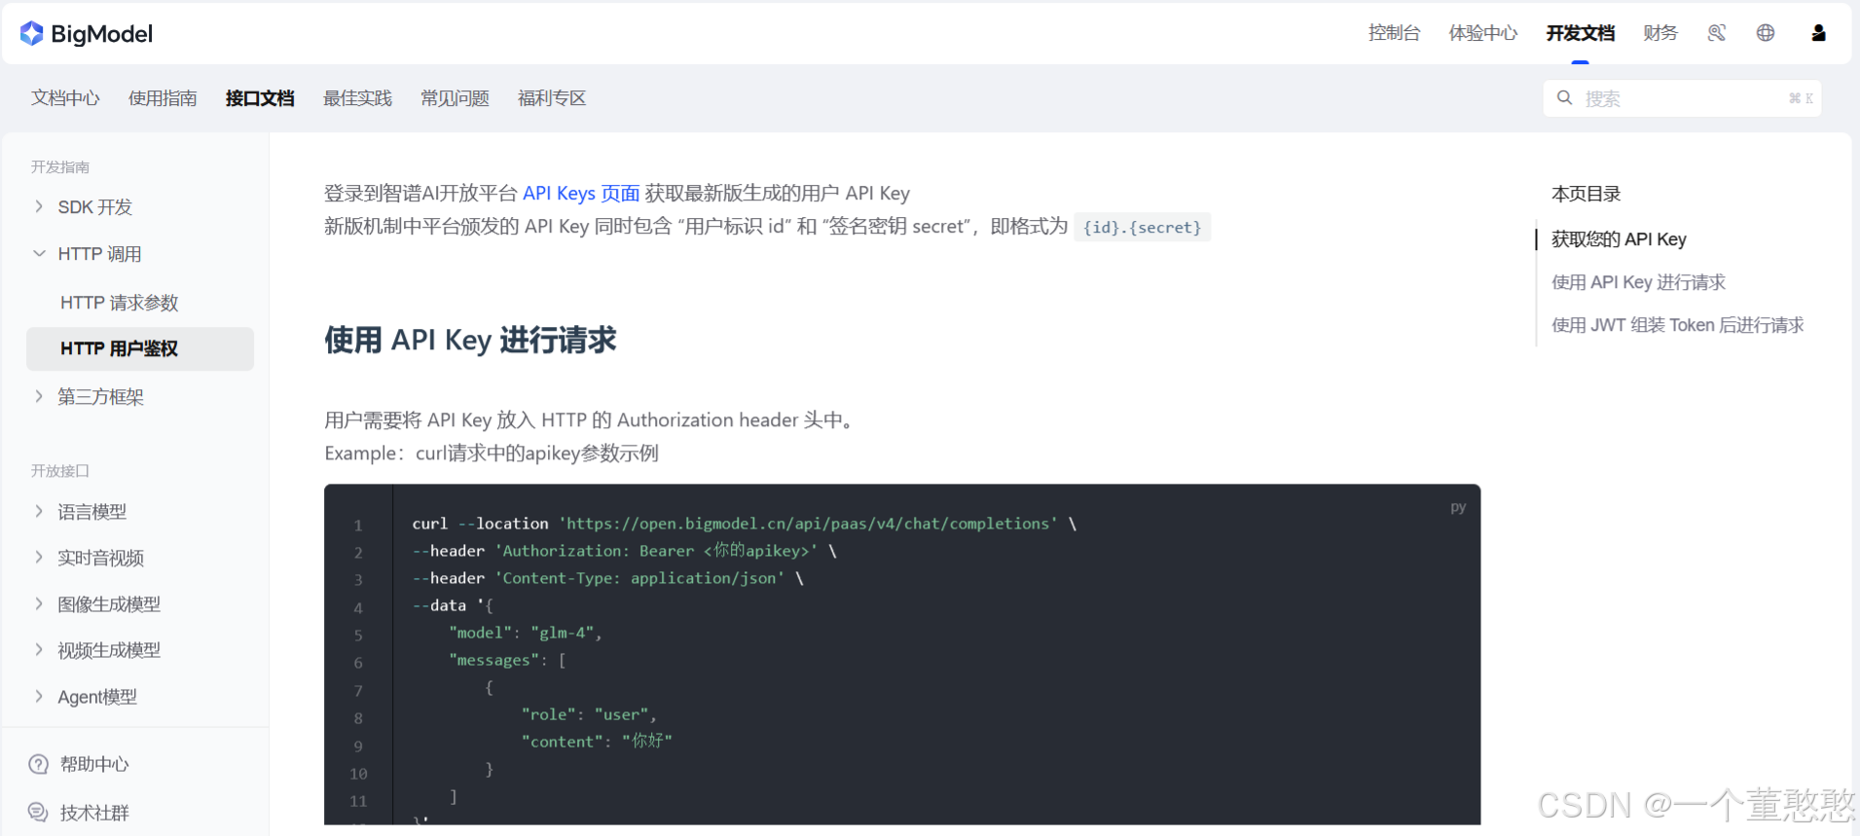Click the 本页目录 heading
This screenshot has width=1860, height=836.
pos(1586,194)
